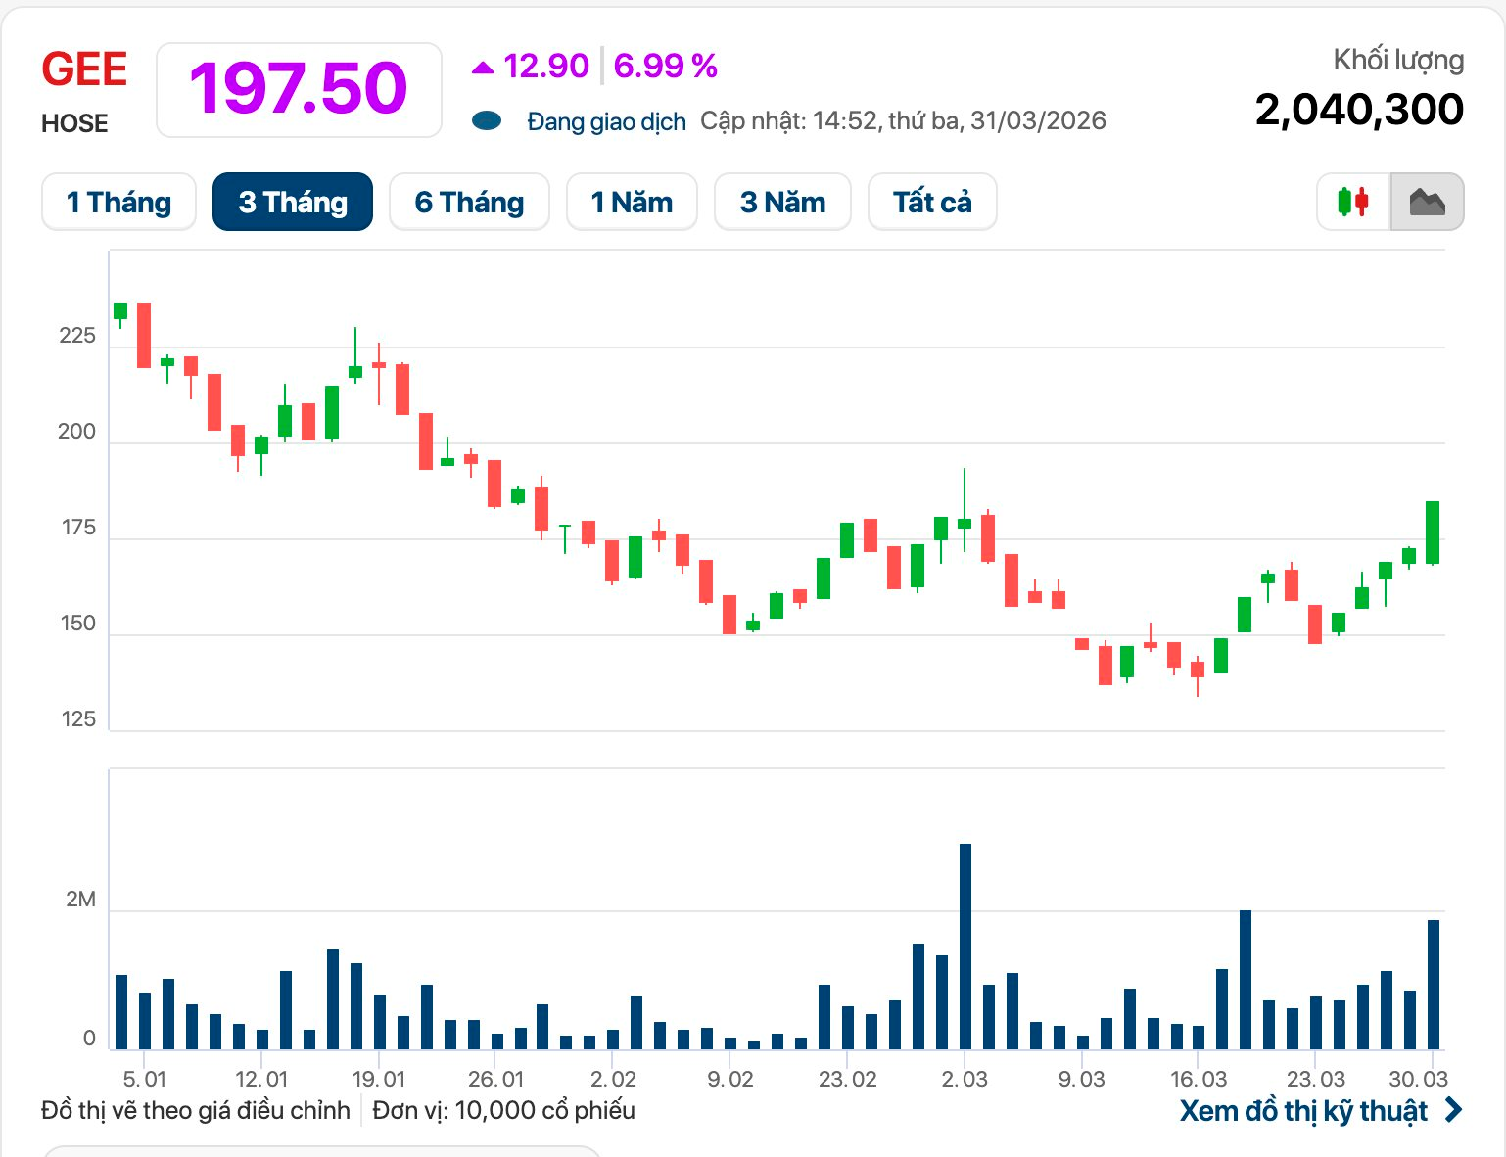Select the 3 Tháng time range
Image resolution: width=1506 pixels, height=1157 pixels.
tap(293, 203)
